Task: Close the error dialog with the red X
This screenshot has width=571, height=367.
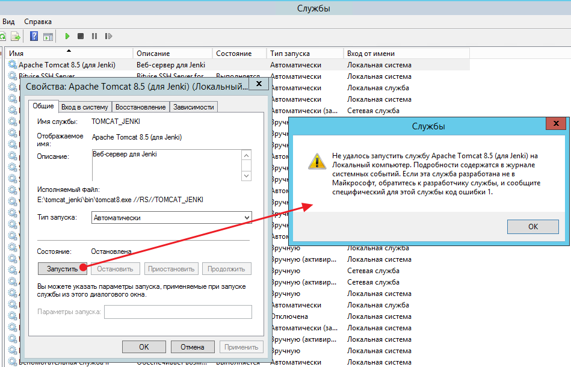Action: click(556, 123)
